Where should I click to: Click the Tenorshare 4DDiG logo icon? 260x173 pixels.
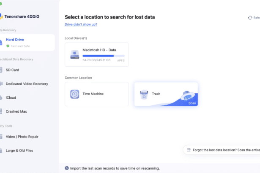coord(1,16)
